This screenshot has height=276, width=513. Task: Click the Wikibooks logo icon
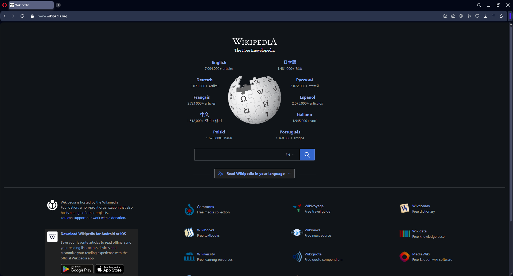click(x=189, y=232)
